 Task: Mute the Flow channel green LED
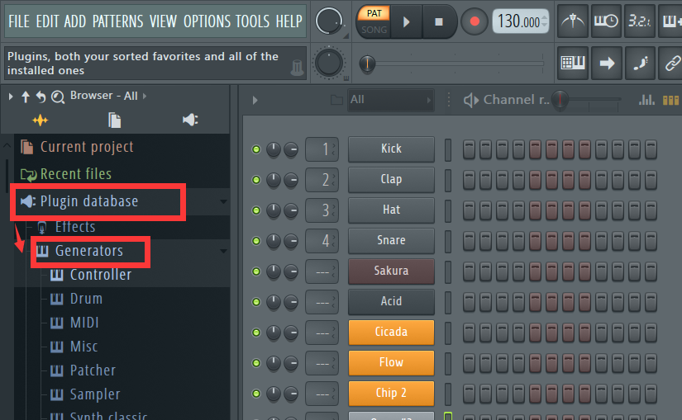[x=256, y=363]
